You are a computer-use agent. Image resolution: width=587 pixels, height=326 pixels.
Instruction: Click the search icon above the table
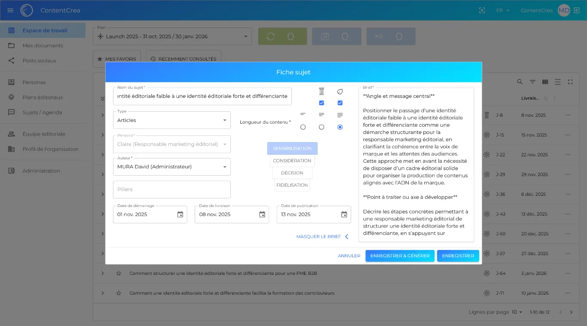coord(520,82)
